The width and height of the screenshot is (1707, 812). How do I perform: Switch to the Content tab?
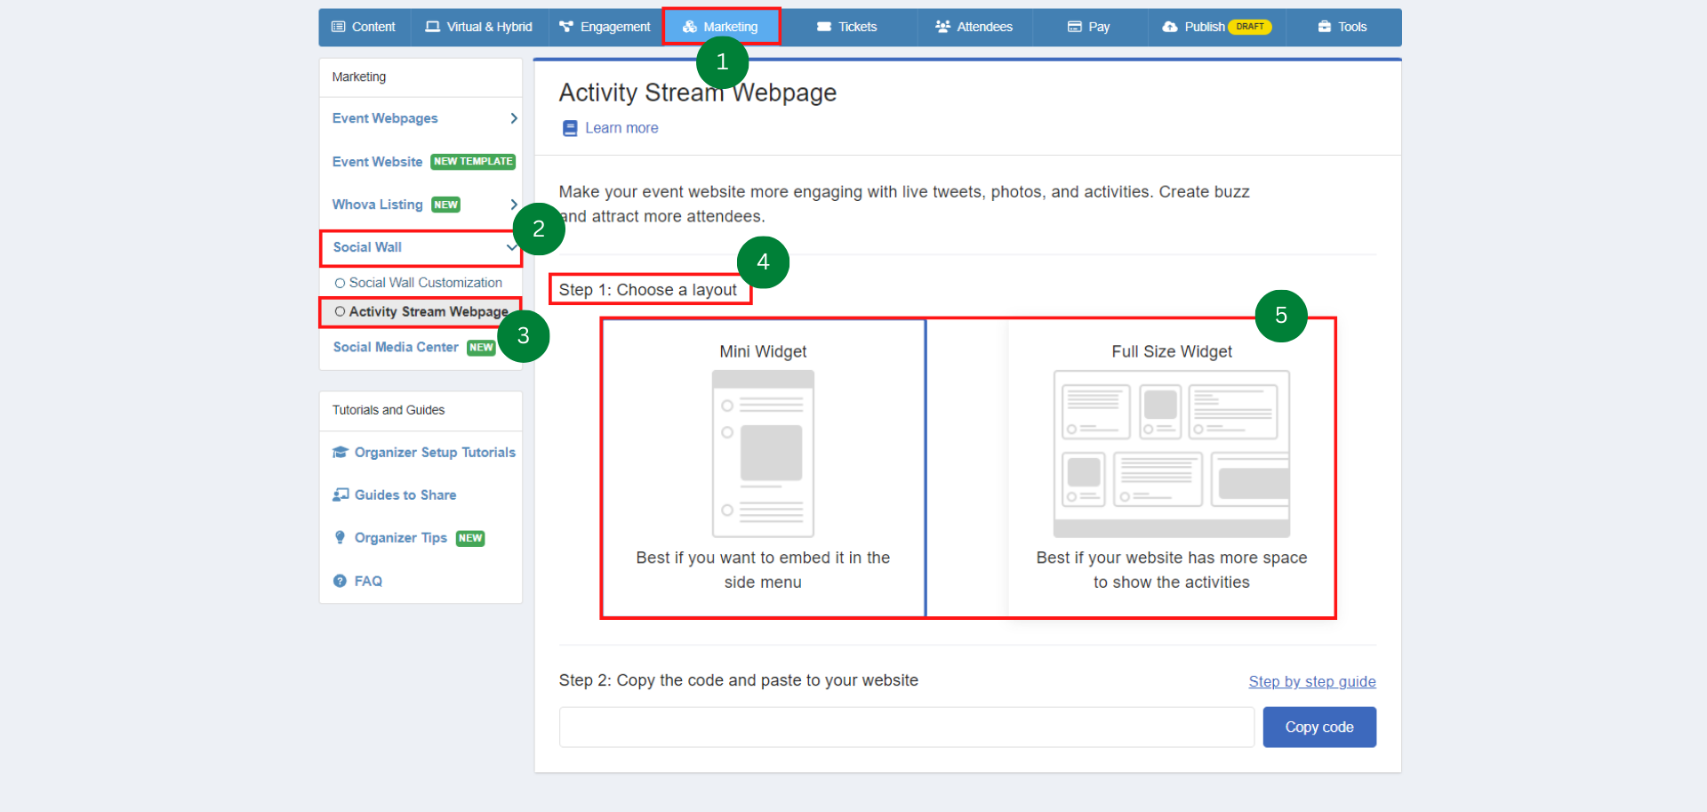[x=363, y=27]
